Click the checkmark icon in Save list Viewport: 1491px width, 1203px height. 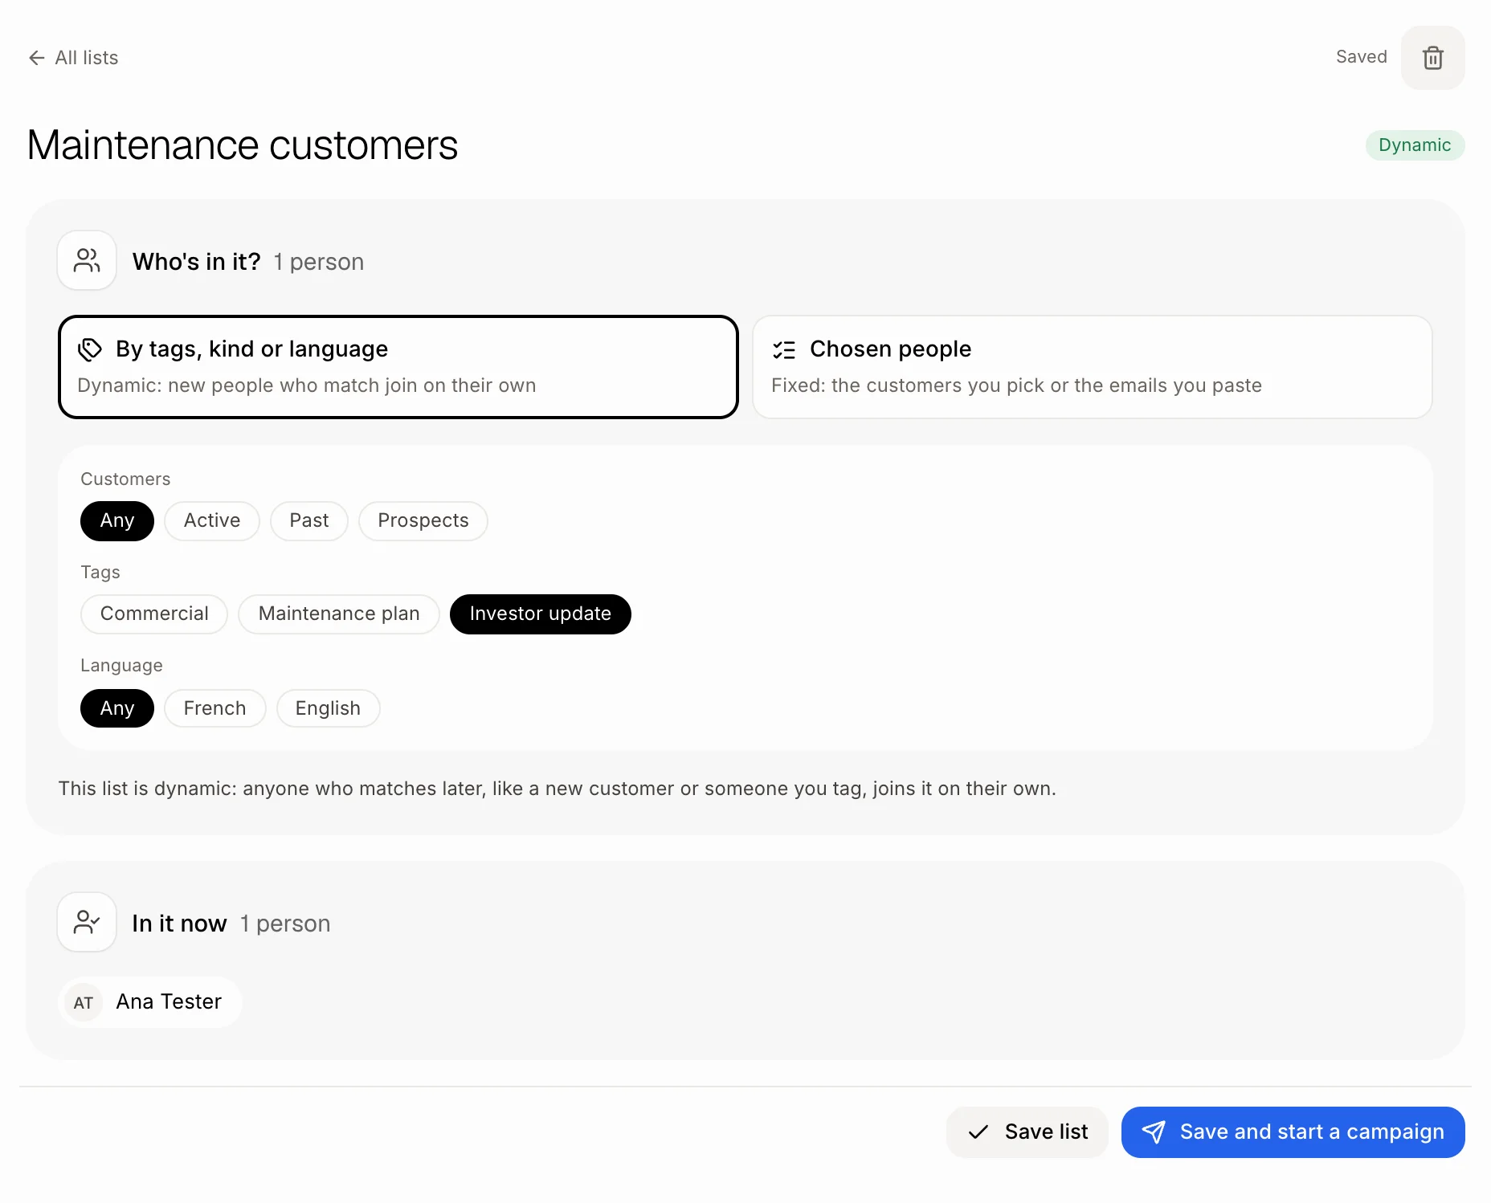(978, 1132)
